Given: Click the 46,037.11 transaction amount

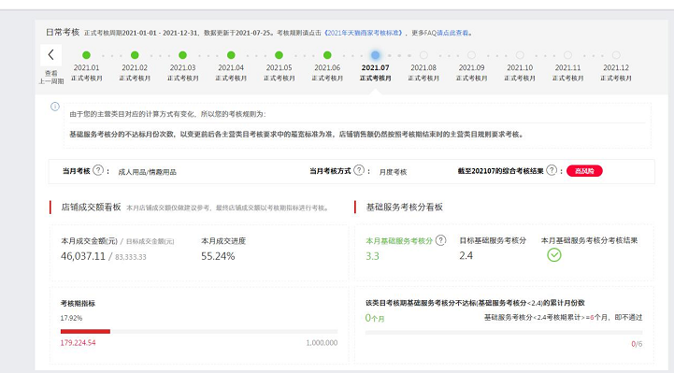Looking at the screenshot, I should [x=83, y=256].
